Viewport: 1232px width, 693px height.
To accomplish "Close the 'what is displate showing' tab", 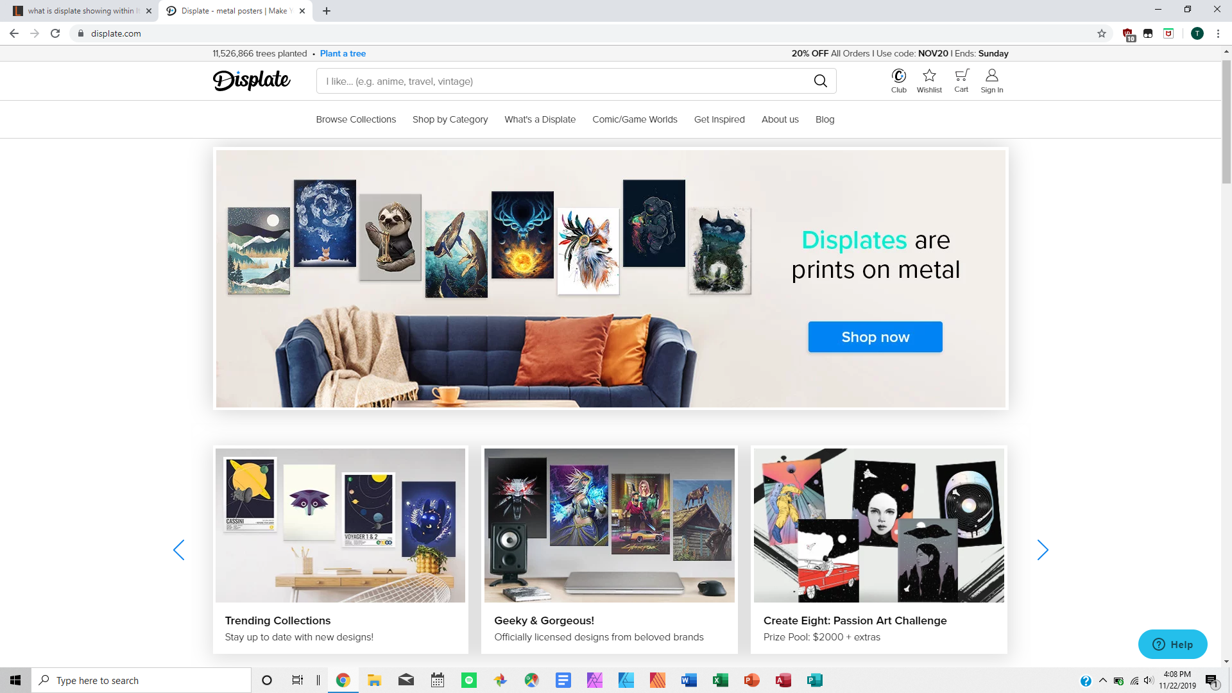I will pos(149,11).
